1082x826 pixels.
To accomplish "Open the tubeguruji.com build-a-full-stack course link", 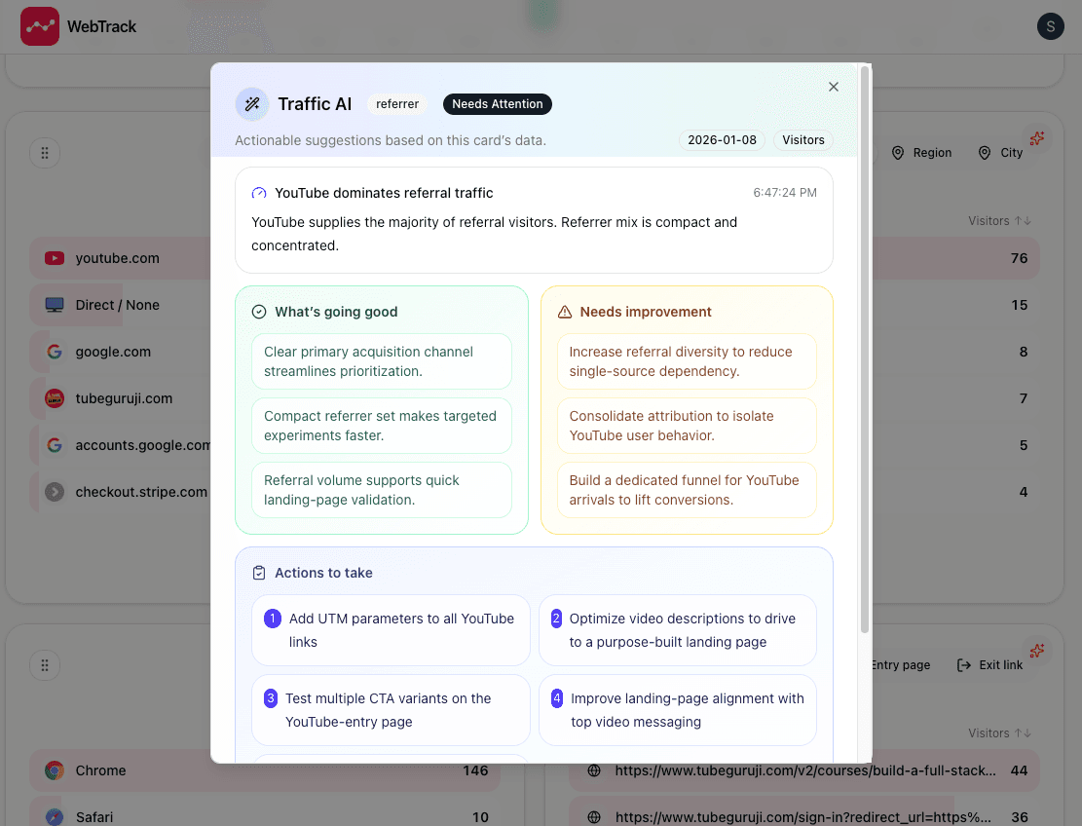I will tap(804, 770).
